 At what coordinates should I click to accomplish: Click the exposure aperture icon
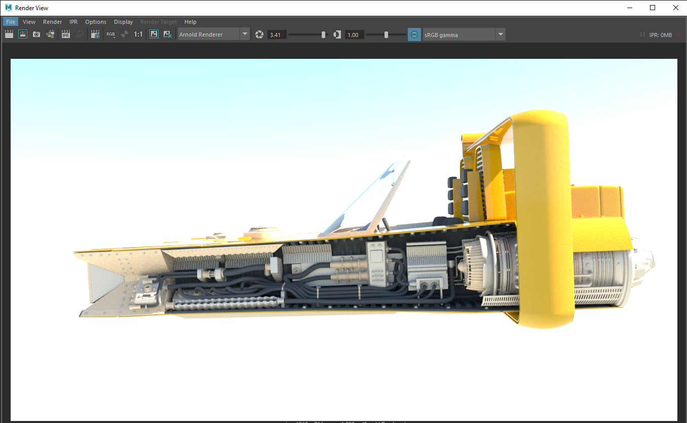(x=259, y=34)
